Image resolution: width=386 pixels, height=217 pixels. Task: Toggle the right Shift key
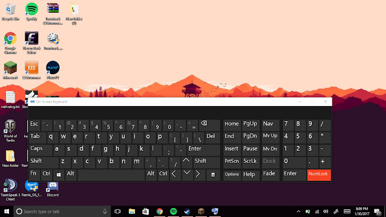pos(206,162)
